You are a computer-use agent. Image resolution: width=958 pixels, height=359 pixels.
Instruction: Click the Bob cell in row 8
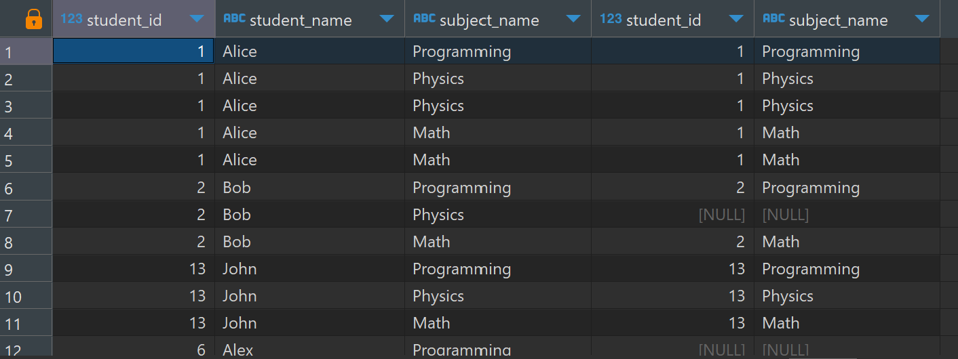click(x=310, y=242)
